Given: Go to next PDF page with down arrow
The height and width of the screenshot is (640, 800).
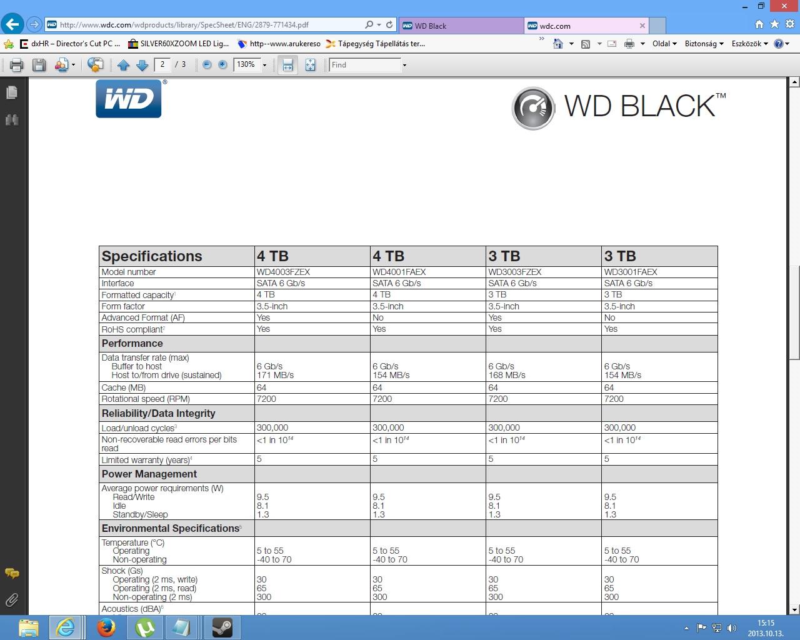Looking at the screenshot, I should pyautogui.click(x=142, y=65).
